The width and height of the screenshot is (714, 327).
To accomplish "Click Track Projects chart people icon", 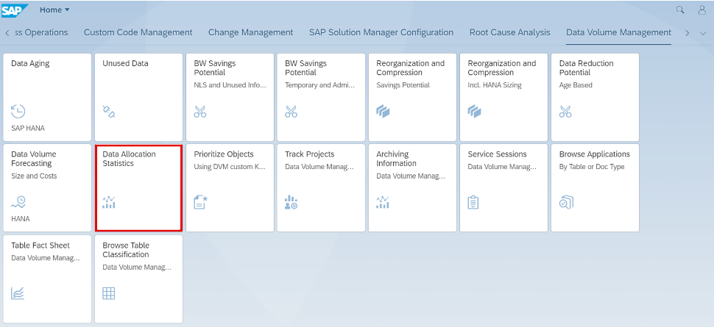I will pyautogui.click(x=291, y=202).
